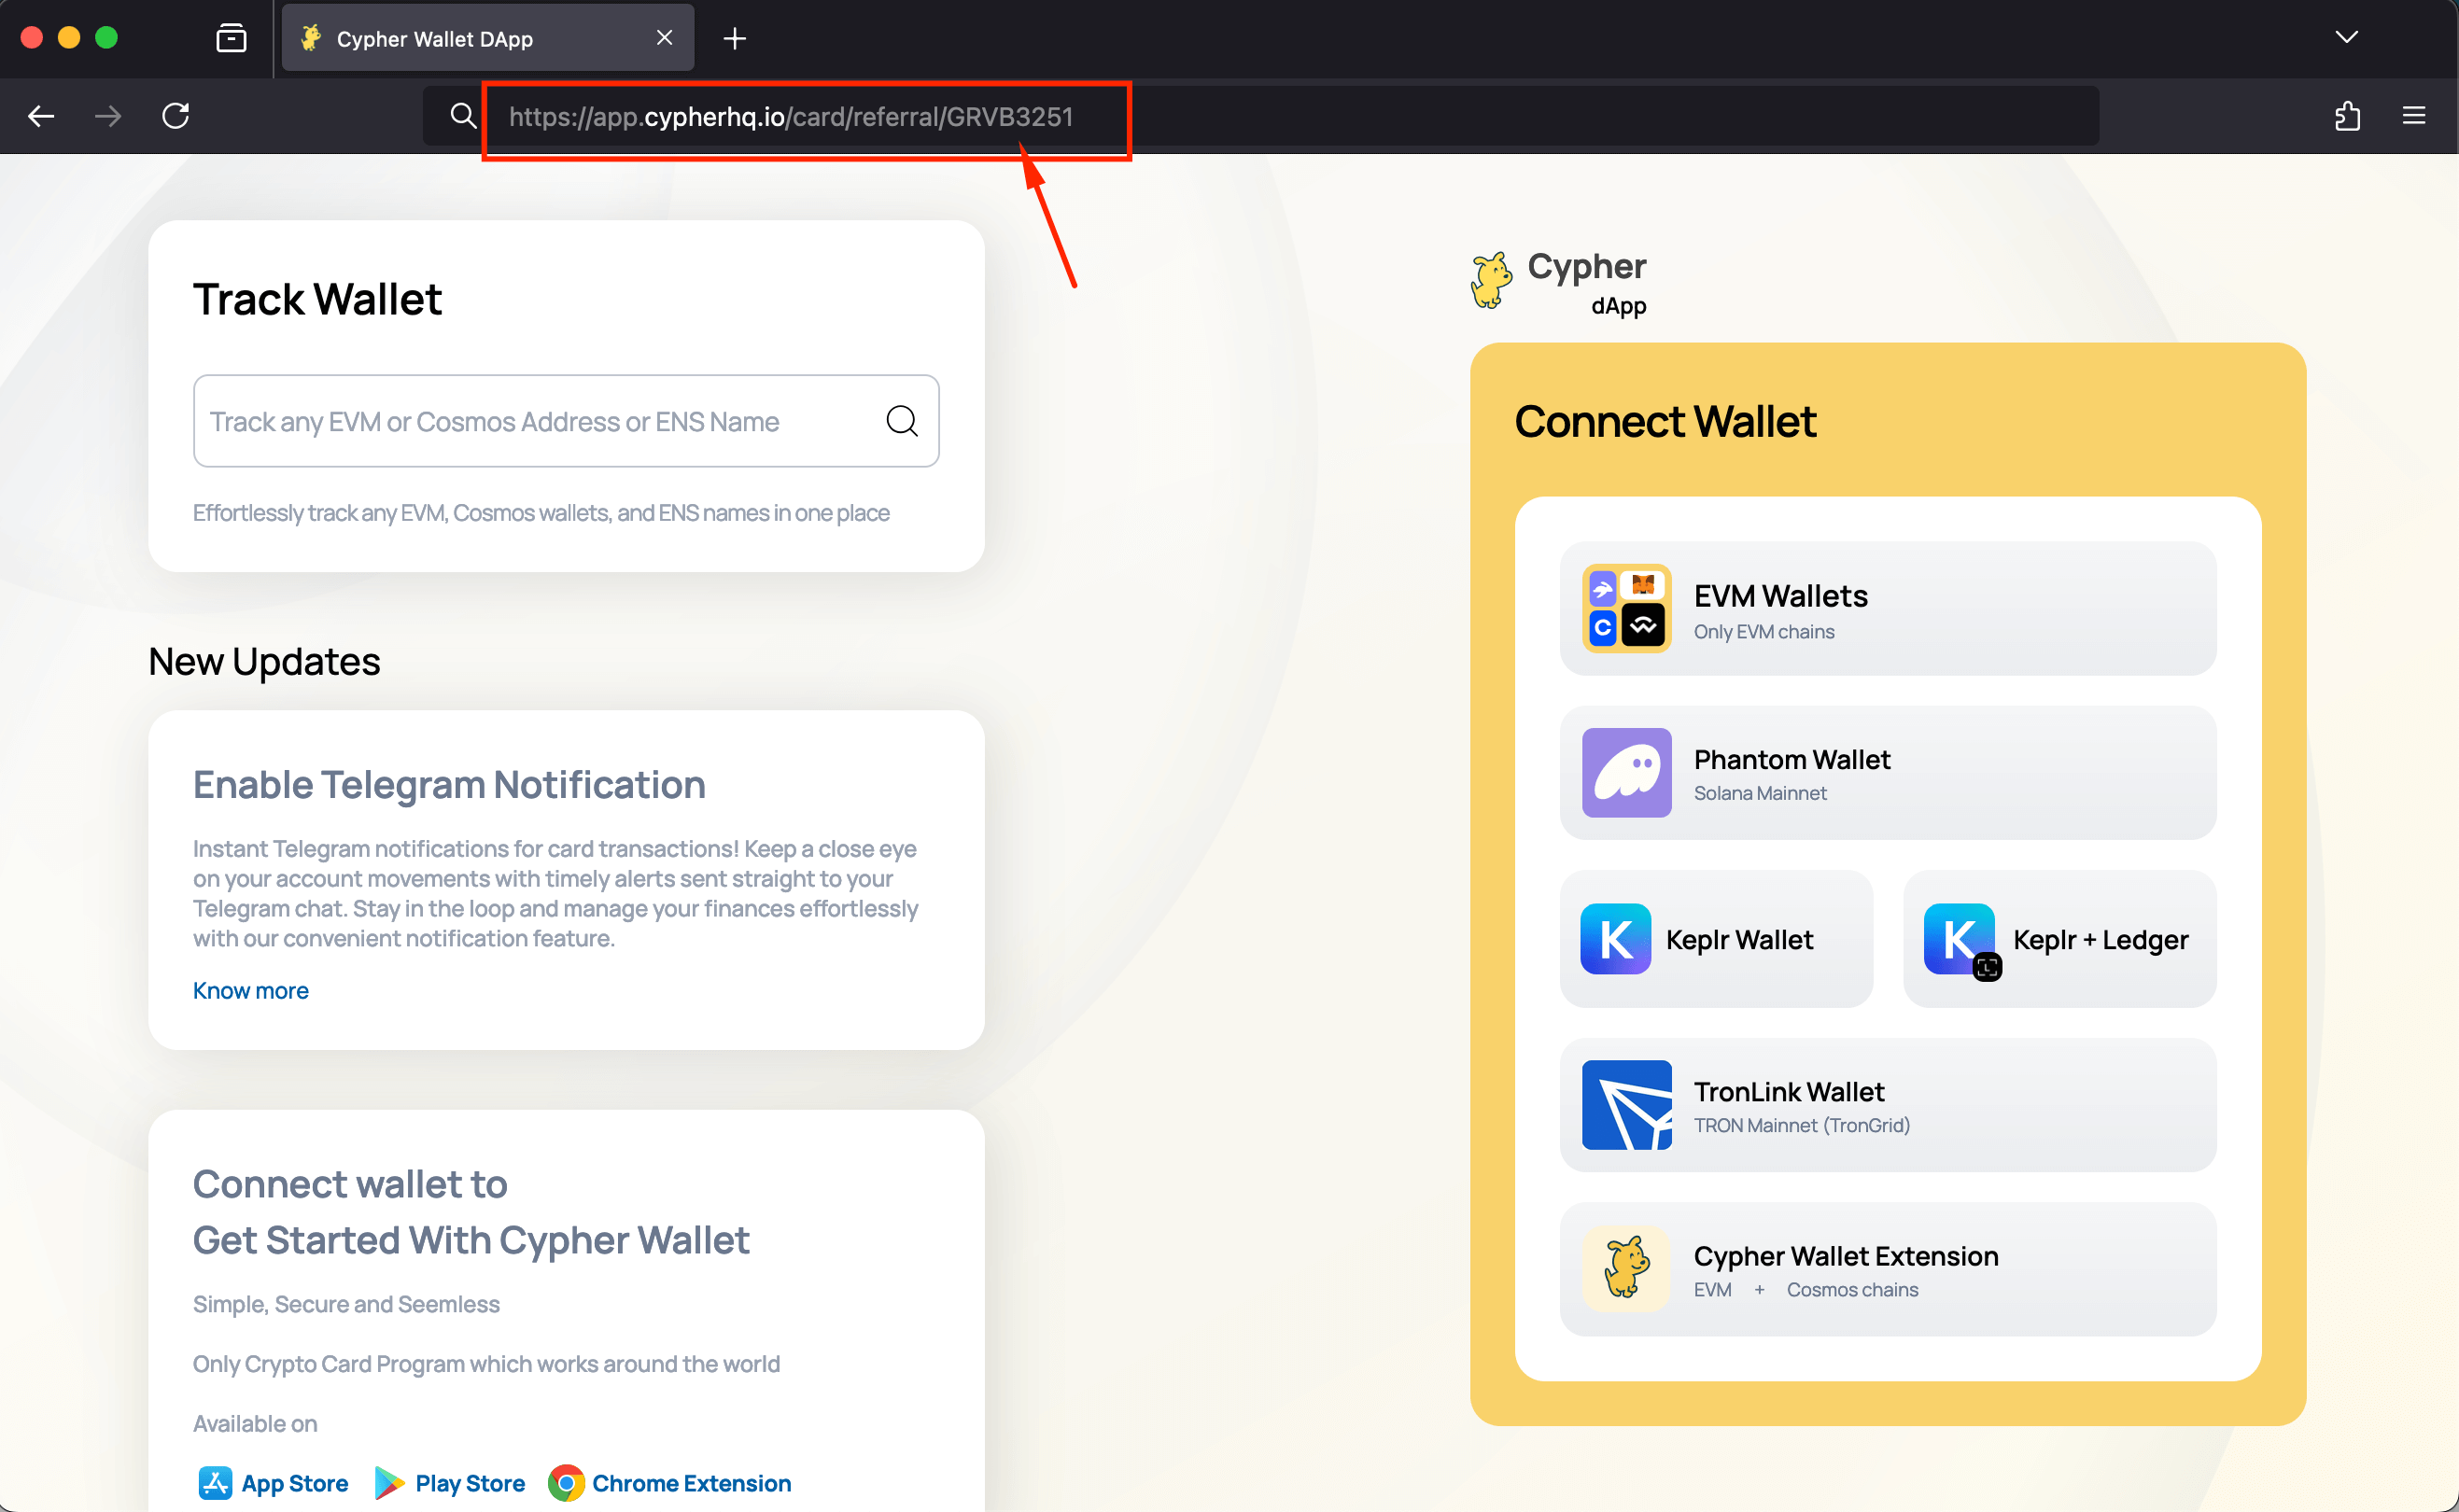This screenshot has width=2459, height=1512.
Task: Close the Cypher Wallet DApp tab
Action: (x=664, y=38)
